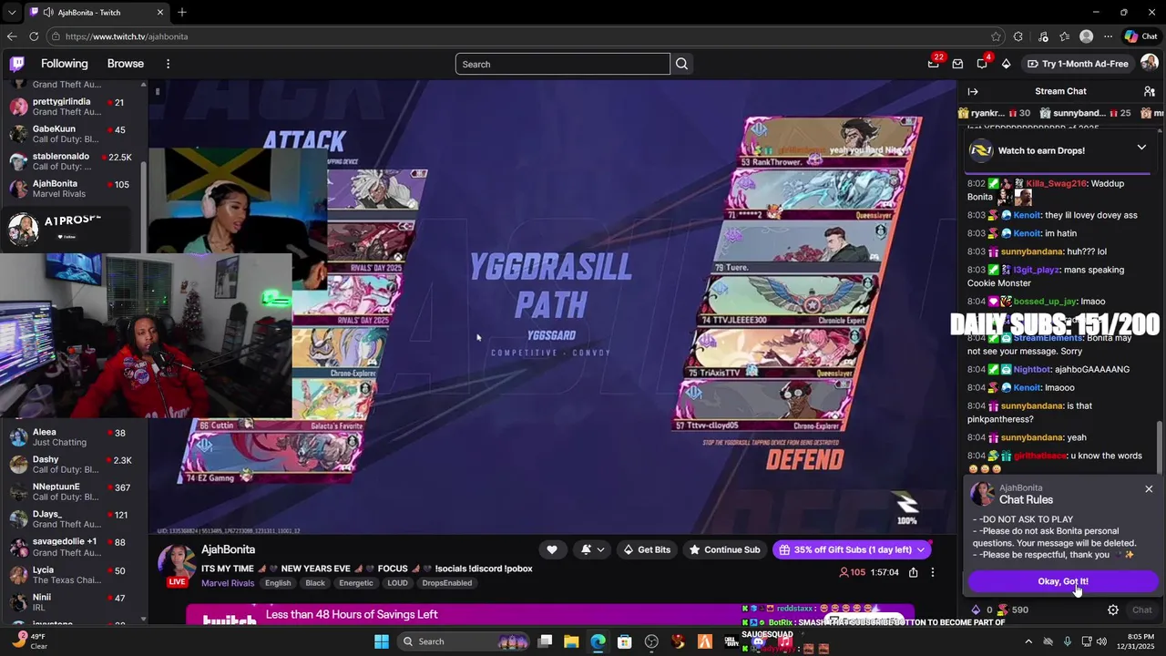The image size is (1166, 656).
Task: Open browser extensions puzzle icon
Action: click(1018, 36)
